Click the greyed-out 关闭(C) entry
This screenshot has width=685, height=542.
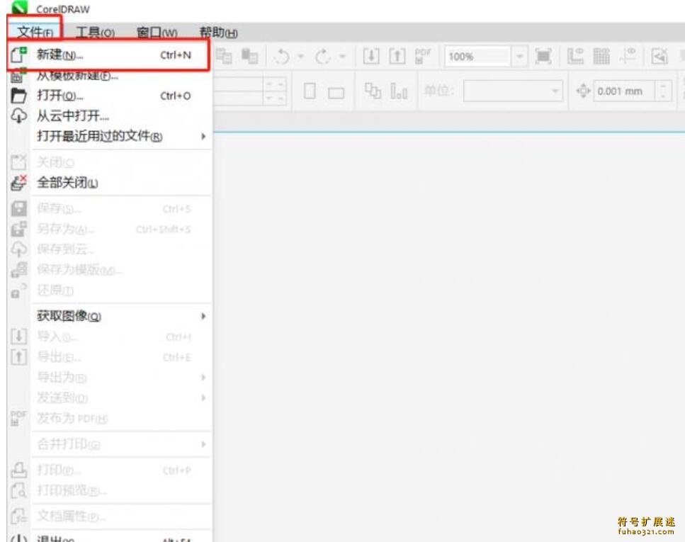108,162
